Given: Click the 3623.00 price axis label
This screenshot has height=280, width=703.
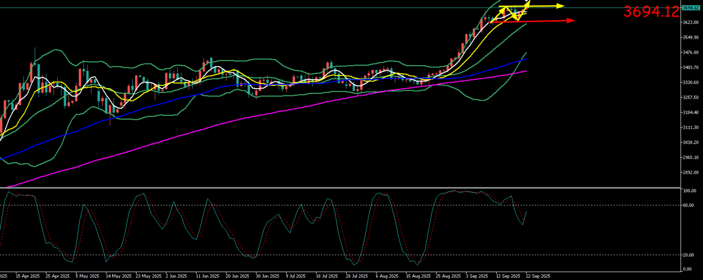Looking at the screenshot, I should coord(690,22).
